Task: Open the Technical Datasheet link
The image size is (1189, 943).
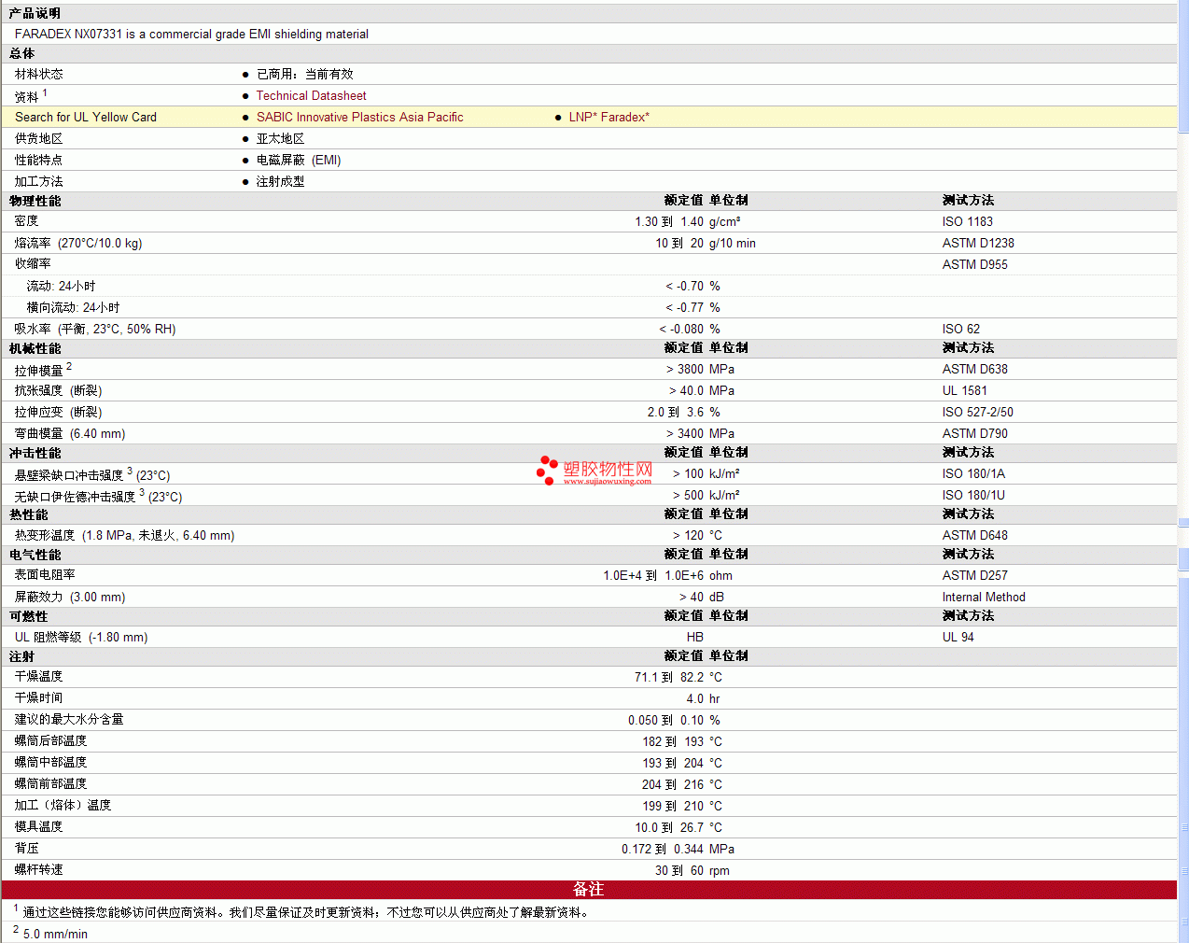Action: click(x=311, y=95)
